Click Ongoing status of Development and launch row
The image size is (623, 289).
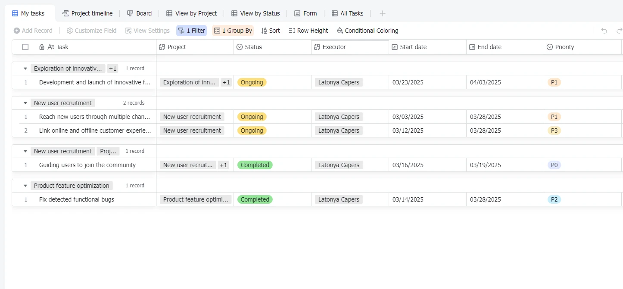point(252,82)
